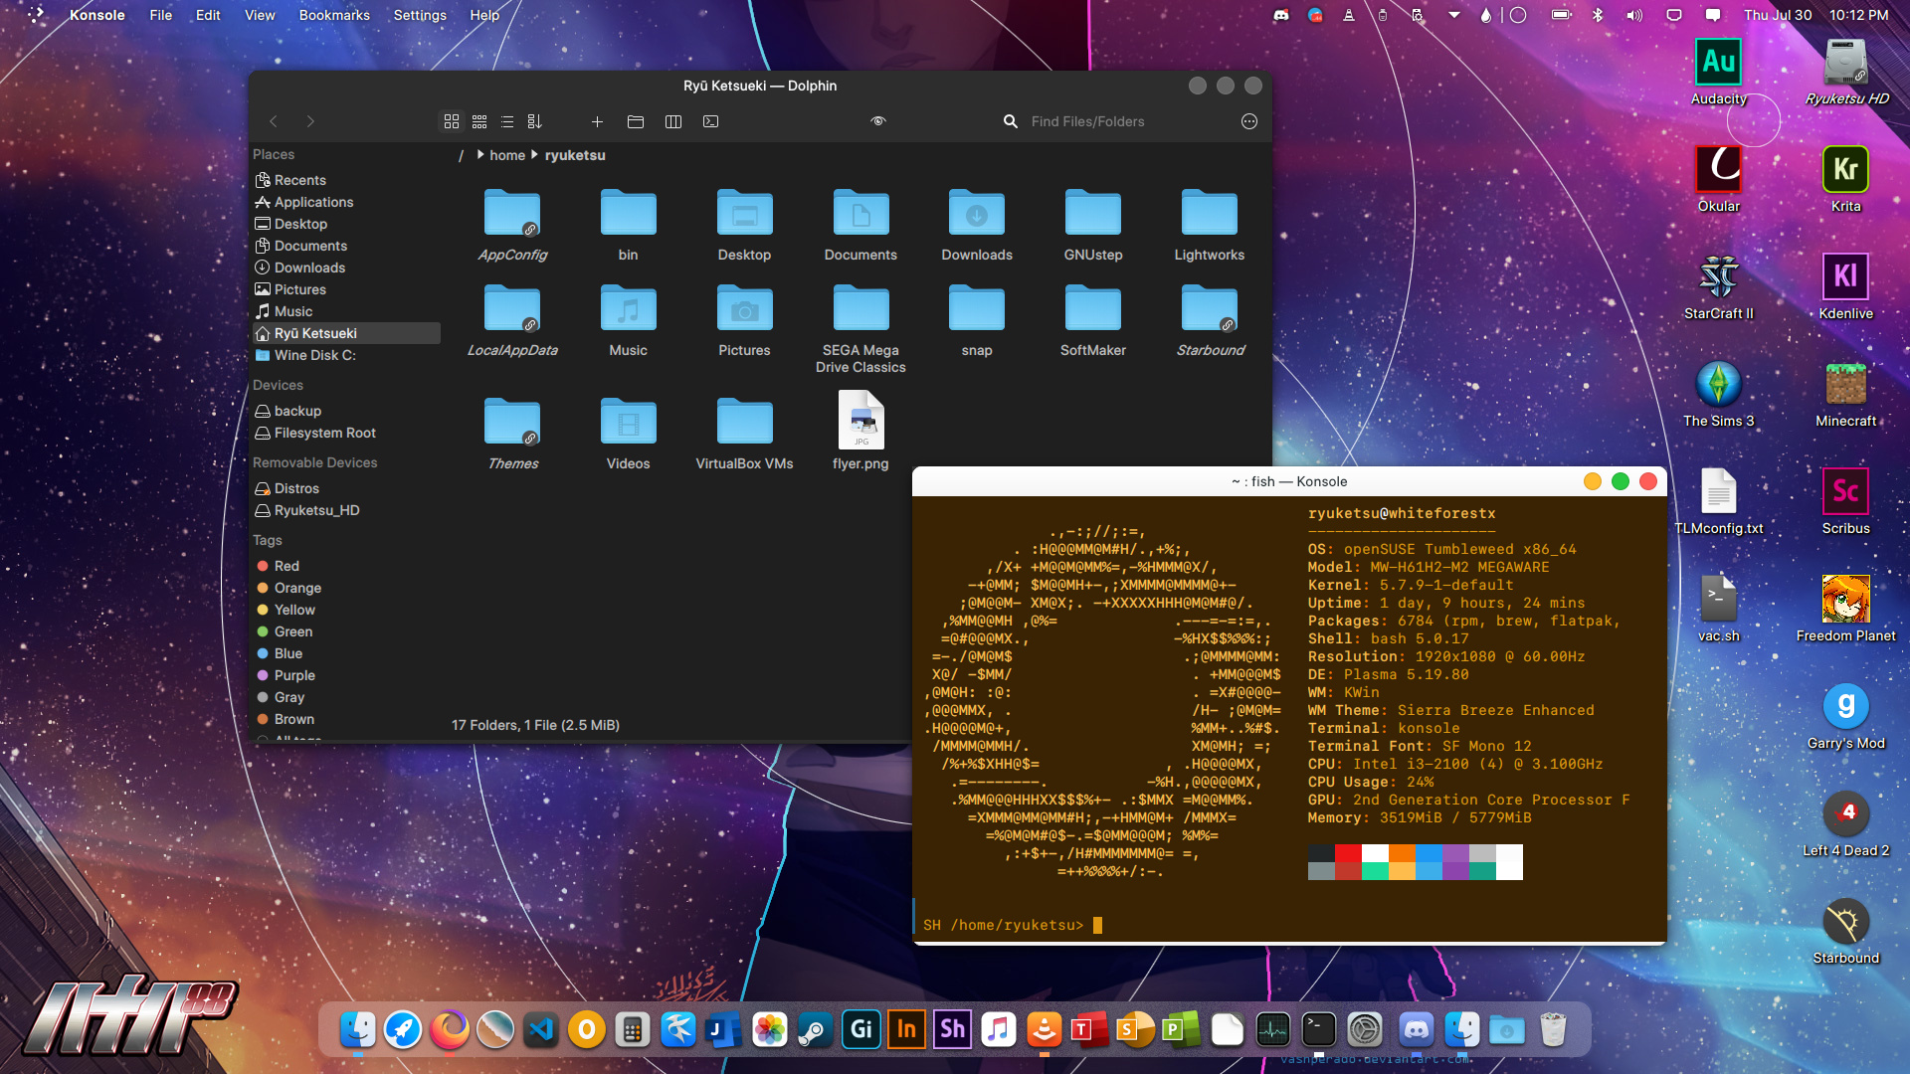The height and width of the screenshot is (1074, 1910).
Task: Toggle the embedded terminal panel icon
Action: click(711, 121)
